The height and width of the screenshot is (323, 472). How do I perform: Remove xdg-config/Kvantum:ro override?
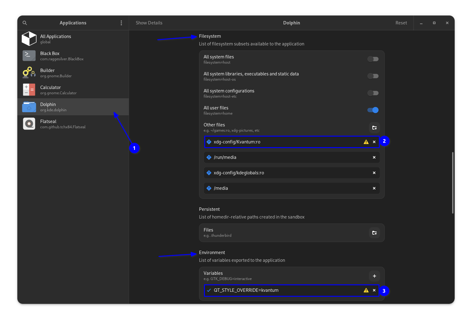click(374, 142)
